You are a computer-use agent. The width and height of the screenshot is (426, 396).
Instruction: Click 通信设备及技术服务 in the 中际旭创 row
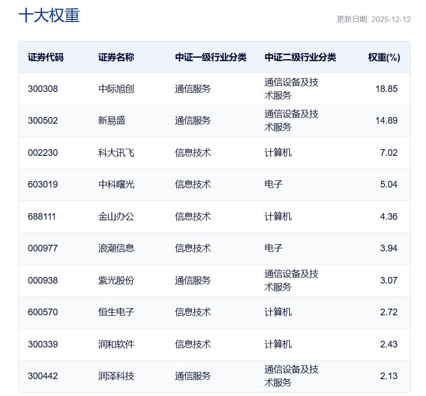click(292, 89)
